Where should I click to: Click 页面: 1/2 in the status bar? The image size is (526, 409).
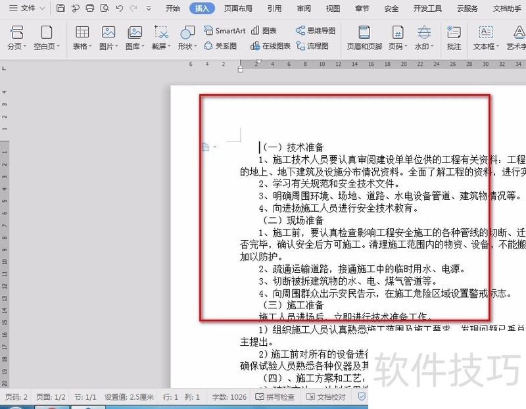click(x=51, y=397)
